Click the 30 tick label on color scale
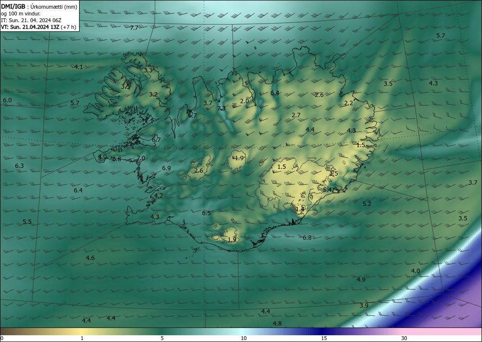This screenshot has height=342, width=482. coord(404,339)
